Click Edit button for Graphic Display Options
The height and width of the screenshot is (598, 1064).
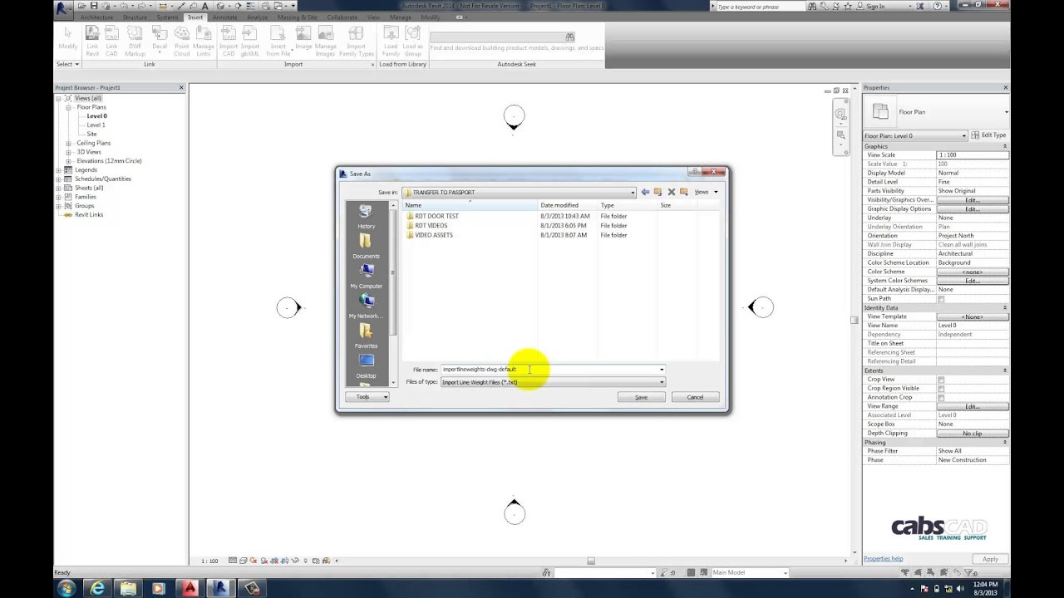(973, 209)
